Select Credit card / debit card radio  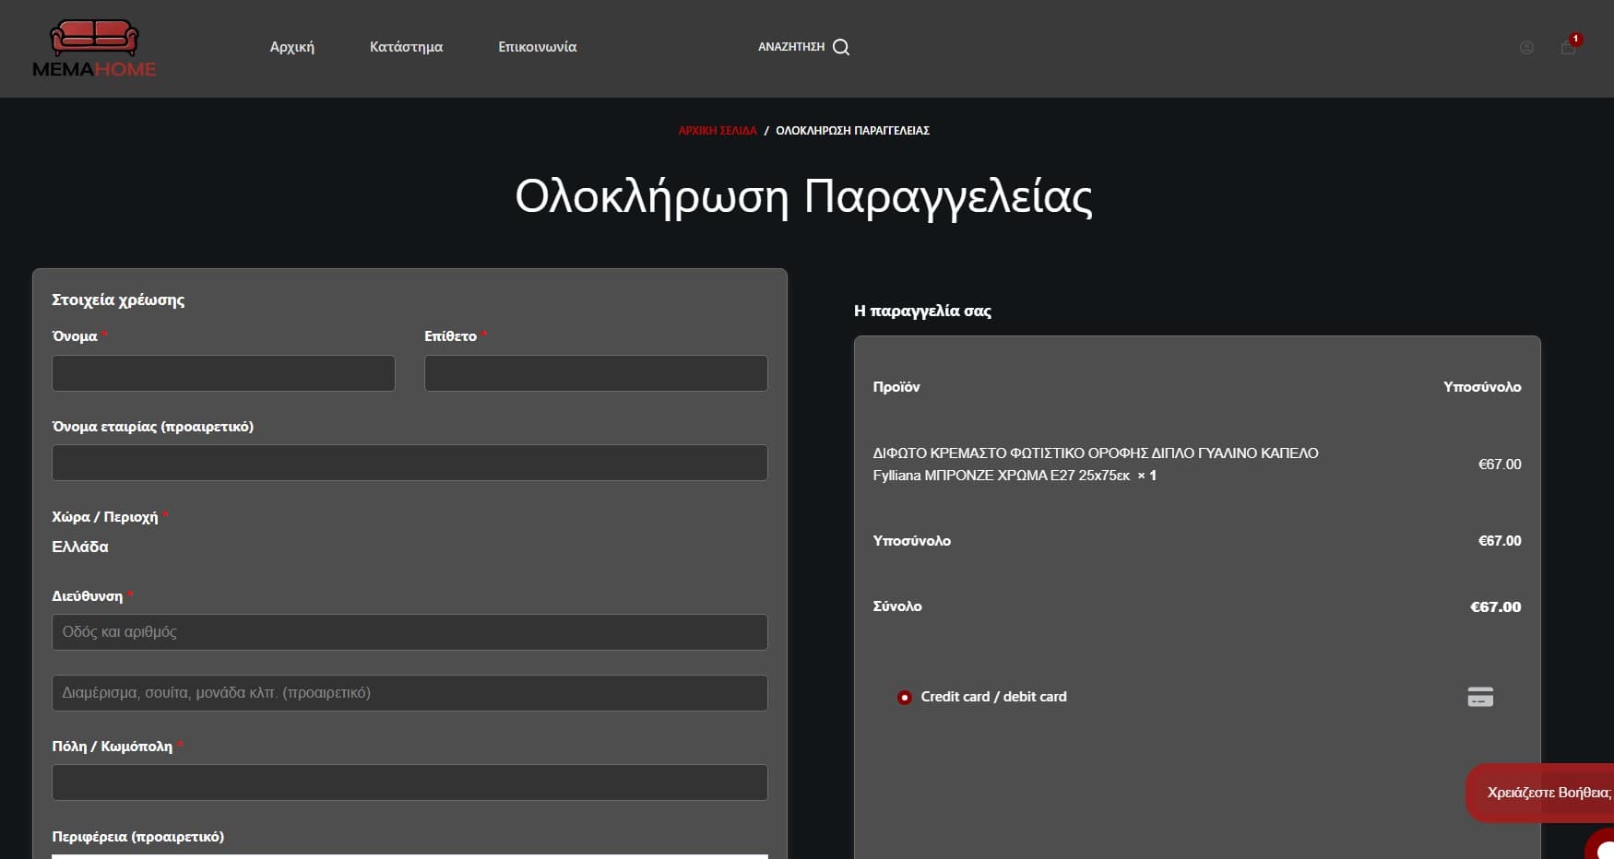tap(905, 698)
